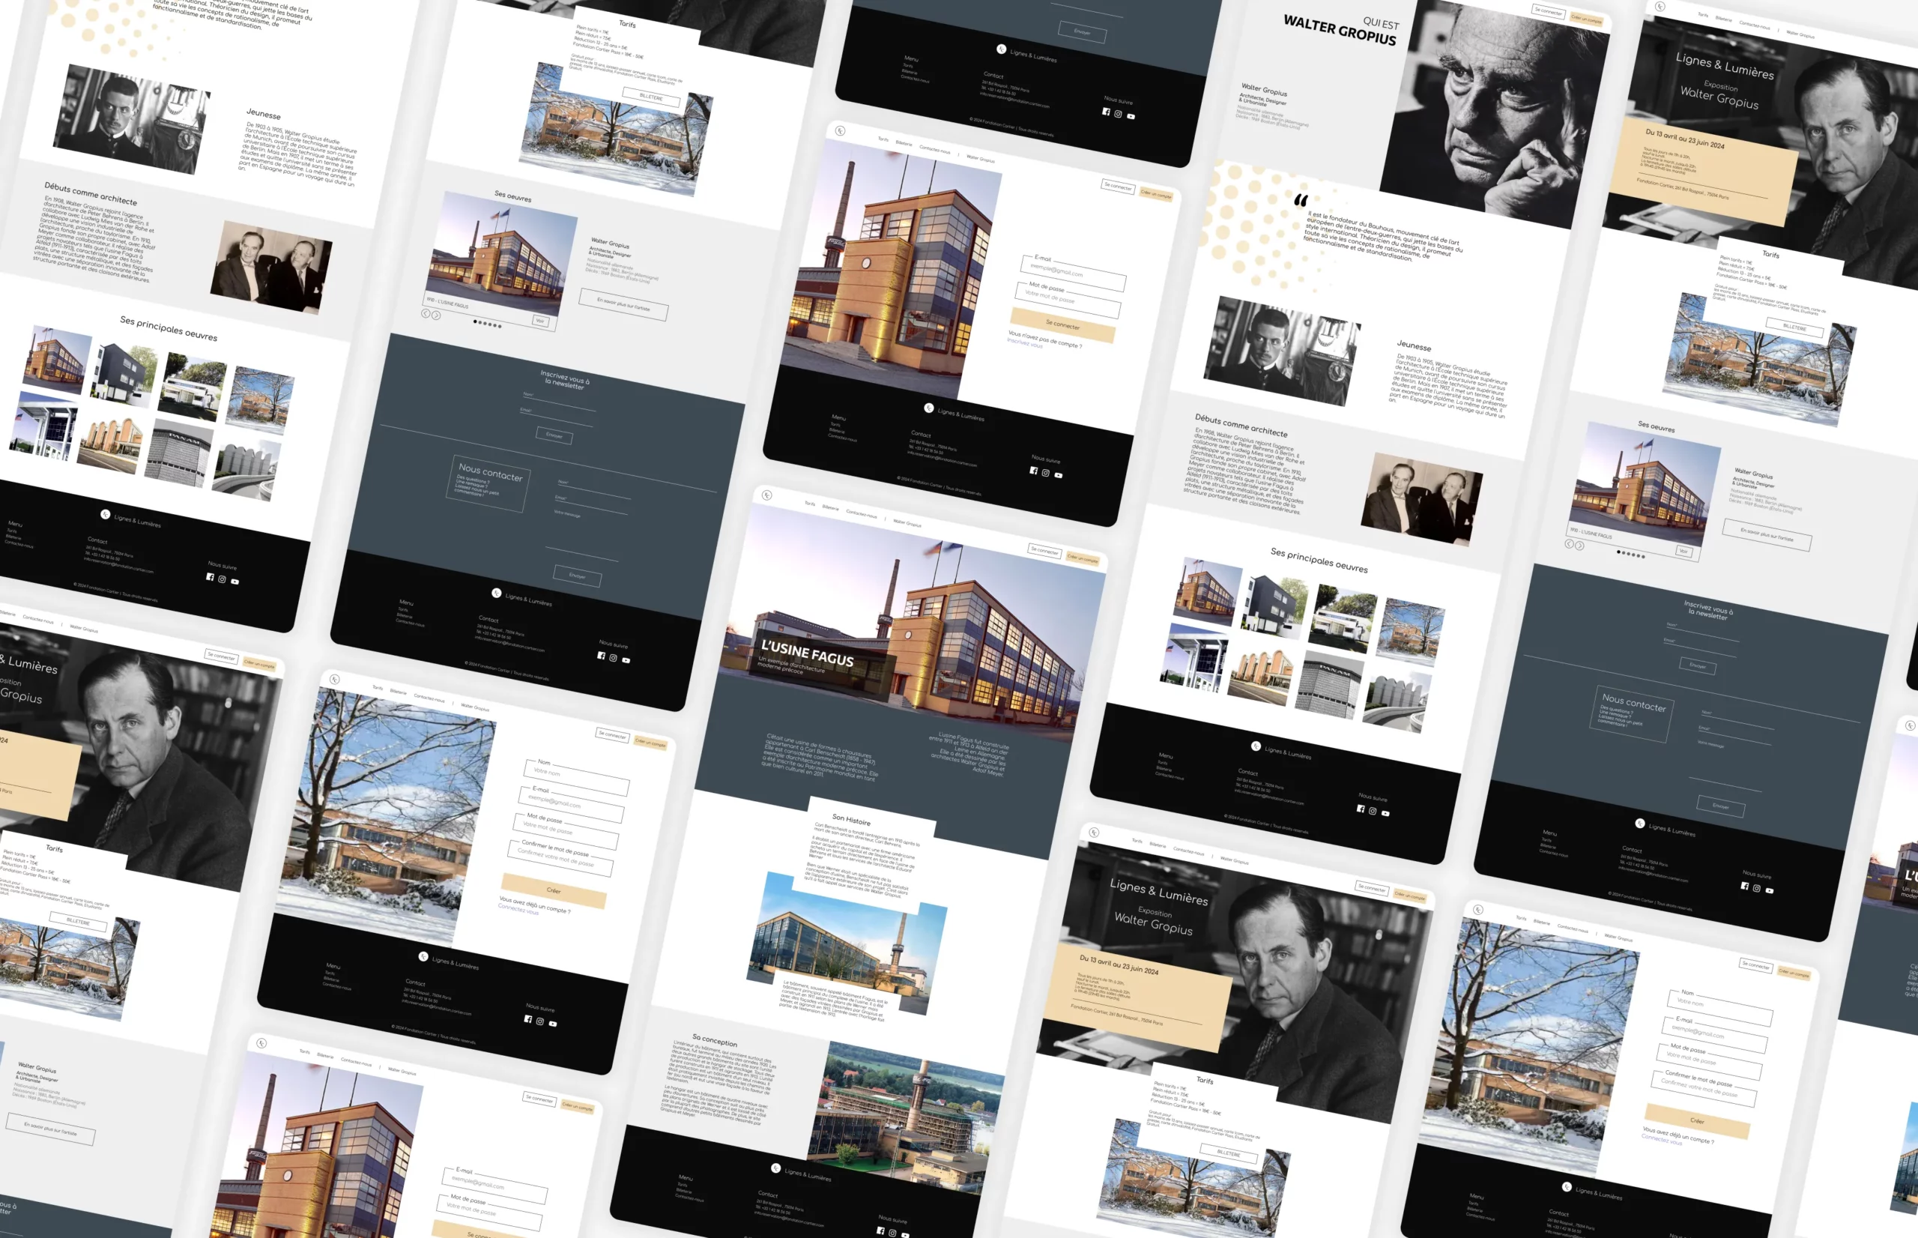Follow the Inscrivez vous link on login form
1918x1238 pixels.
[x=1024, y=343]
